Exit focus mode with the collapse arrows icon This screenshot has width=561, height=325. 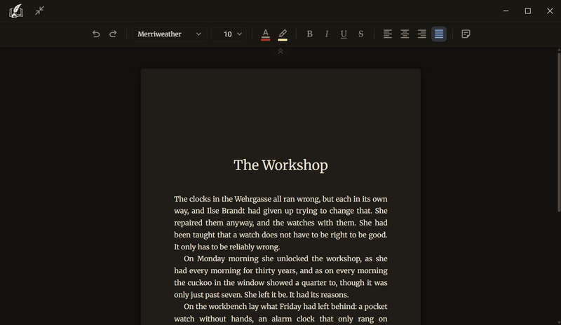coord(39,11)
